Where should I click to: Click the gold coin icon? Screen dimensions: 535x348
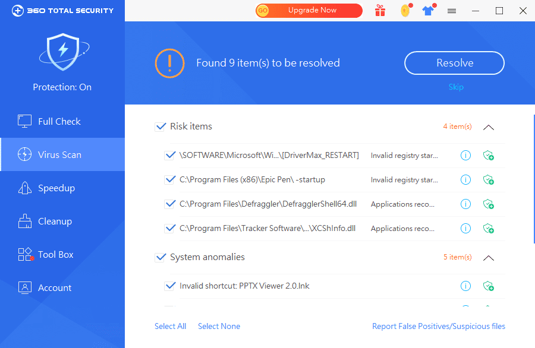coord(404,11)
